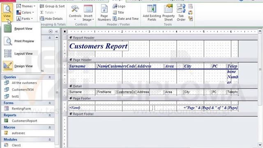Select the Surname detail text box
The width and height of the screenshot is (263, 148).
(82, 92)
